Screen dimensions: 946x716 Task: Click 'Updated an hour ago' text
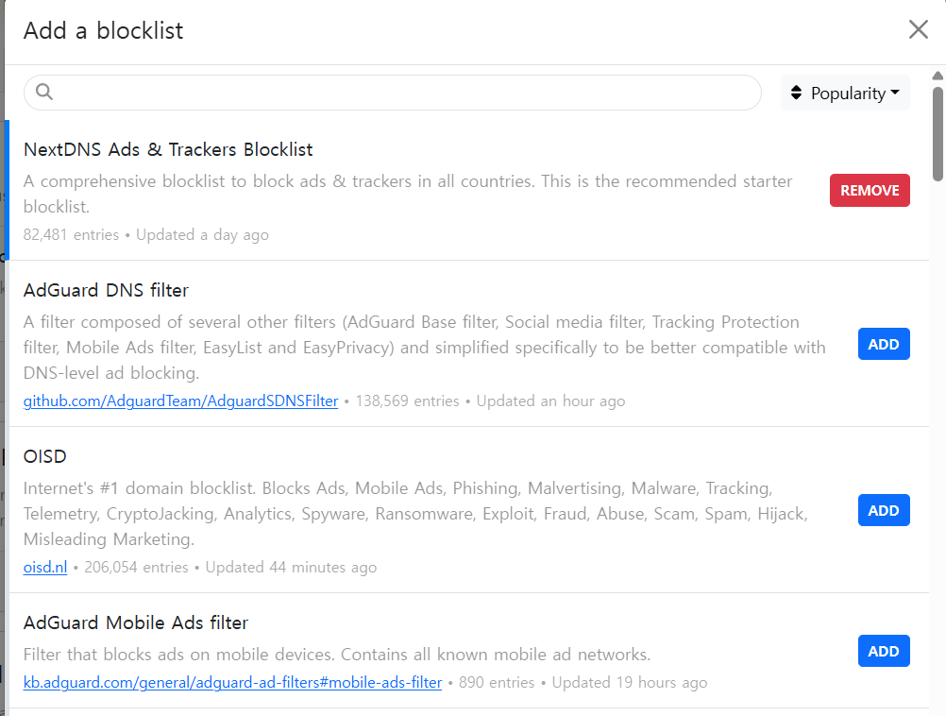[x=550, y=401]
